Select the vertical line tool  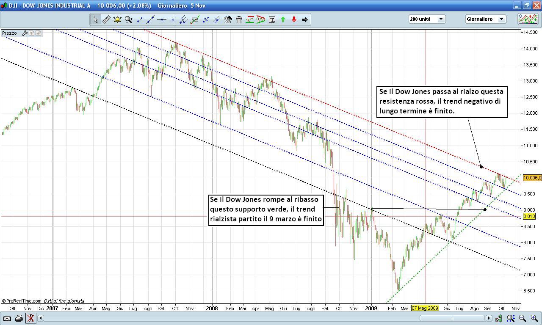(x=173, y=19)
